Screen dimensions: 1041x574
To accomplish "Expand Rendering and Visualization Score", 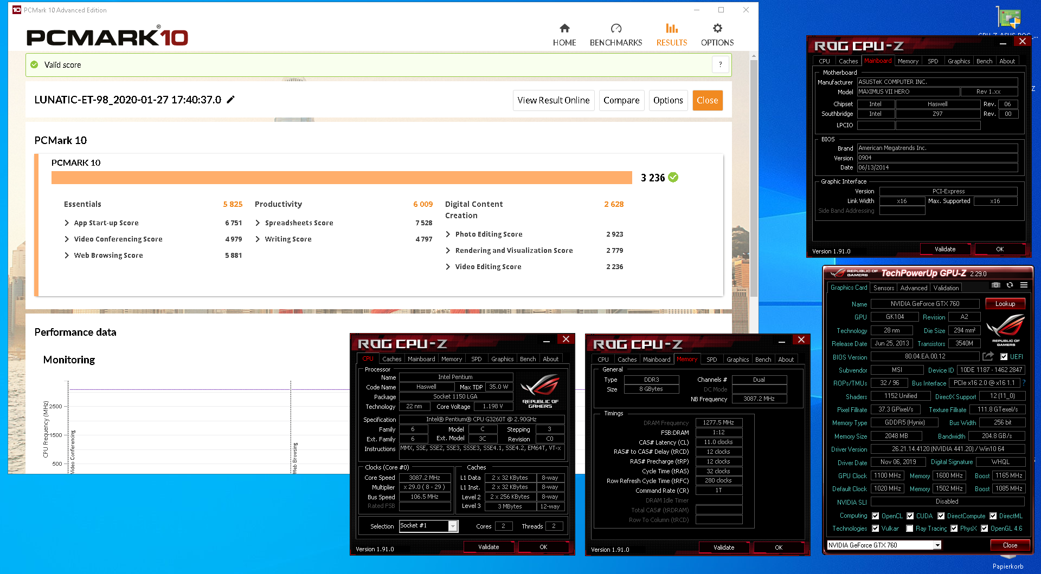I will [448, 250].
